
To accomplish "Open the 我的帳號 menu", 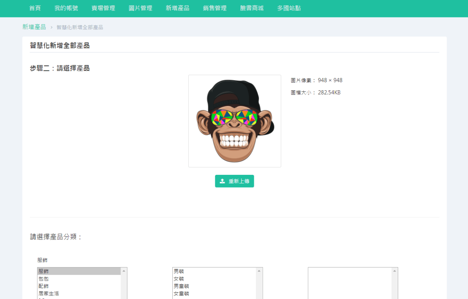I will (66, 8).
